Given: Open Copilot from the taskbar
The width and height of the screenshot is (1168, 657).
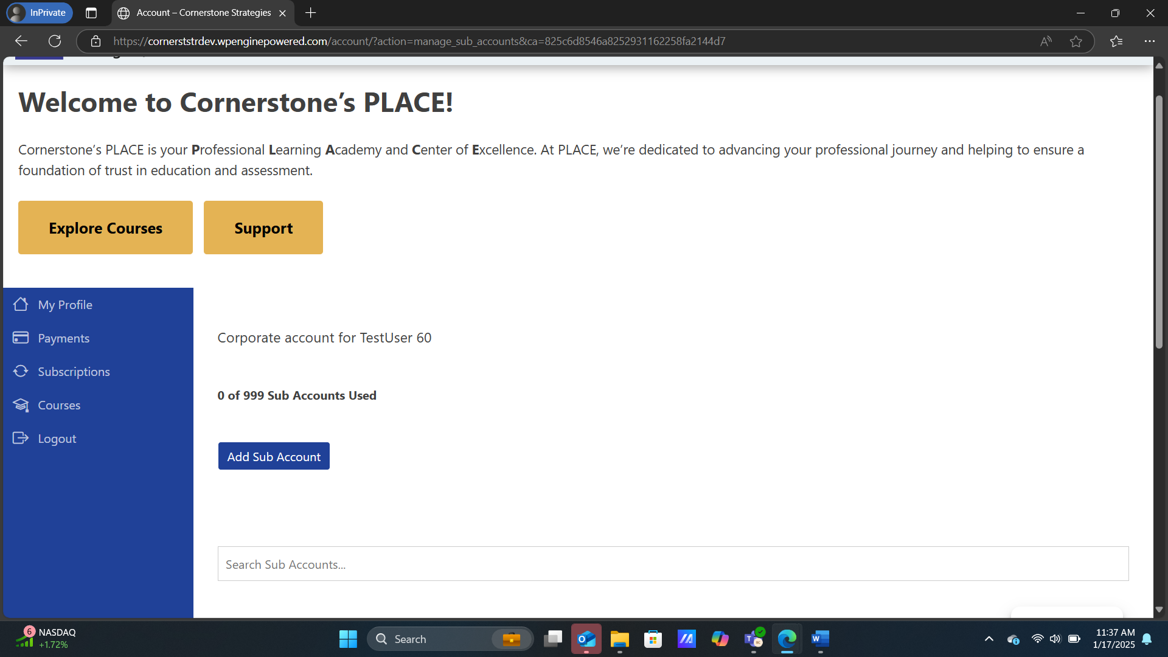Looking at the screenshot, I should [720, 639].
